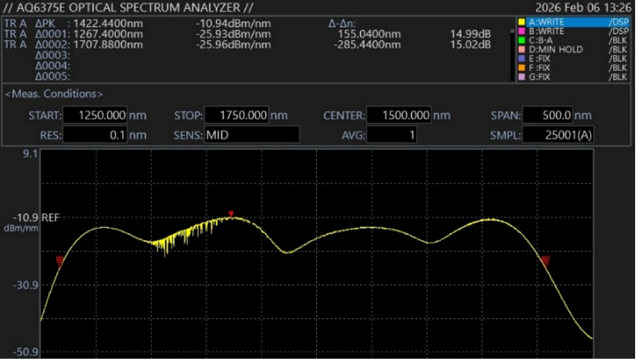637x360 pixels.
Task: Select the right red delta marker at 1707 nm
Action: click(545, 260)
